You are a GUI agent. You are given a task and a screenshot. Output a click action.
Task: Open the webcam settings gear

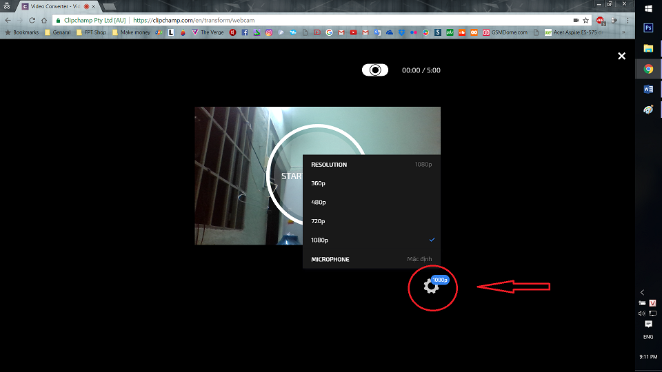click(x=430, y=287)
